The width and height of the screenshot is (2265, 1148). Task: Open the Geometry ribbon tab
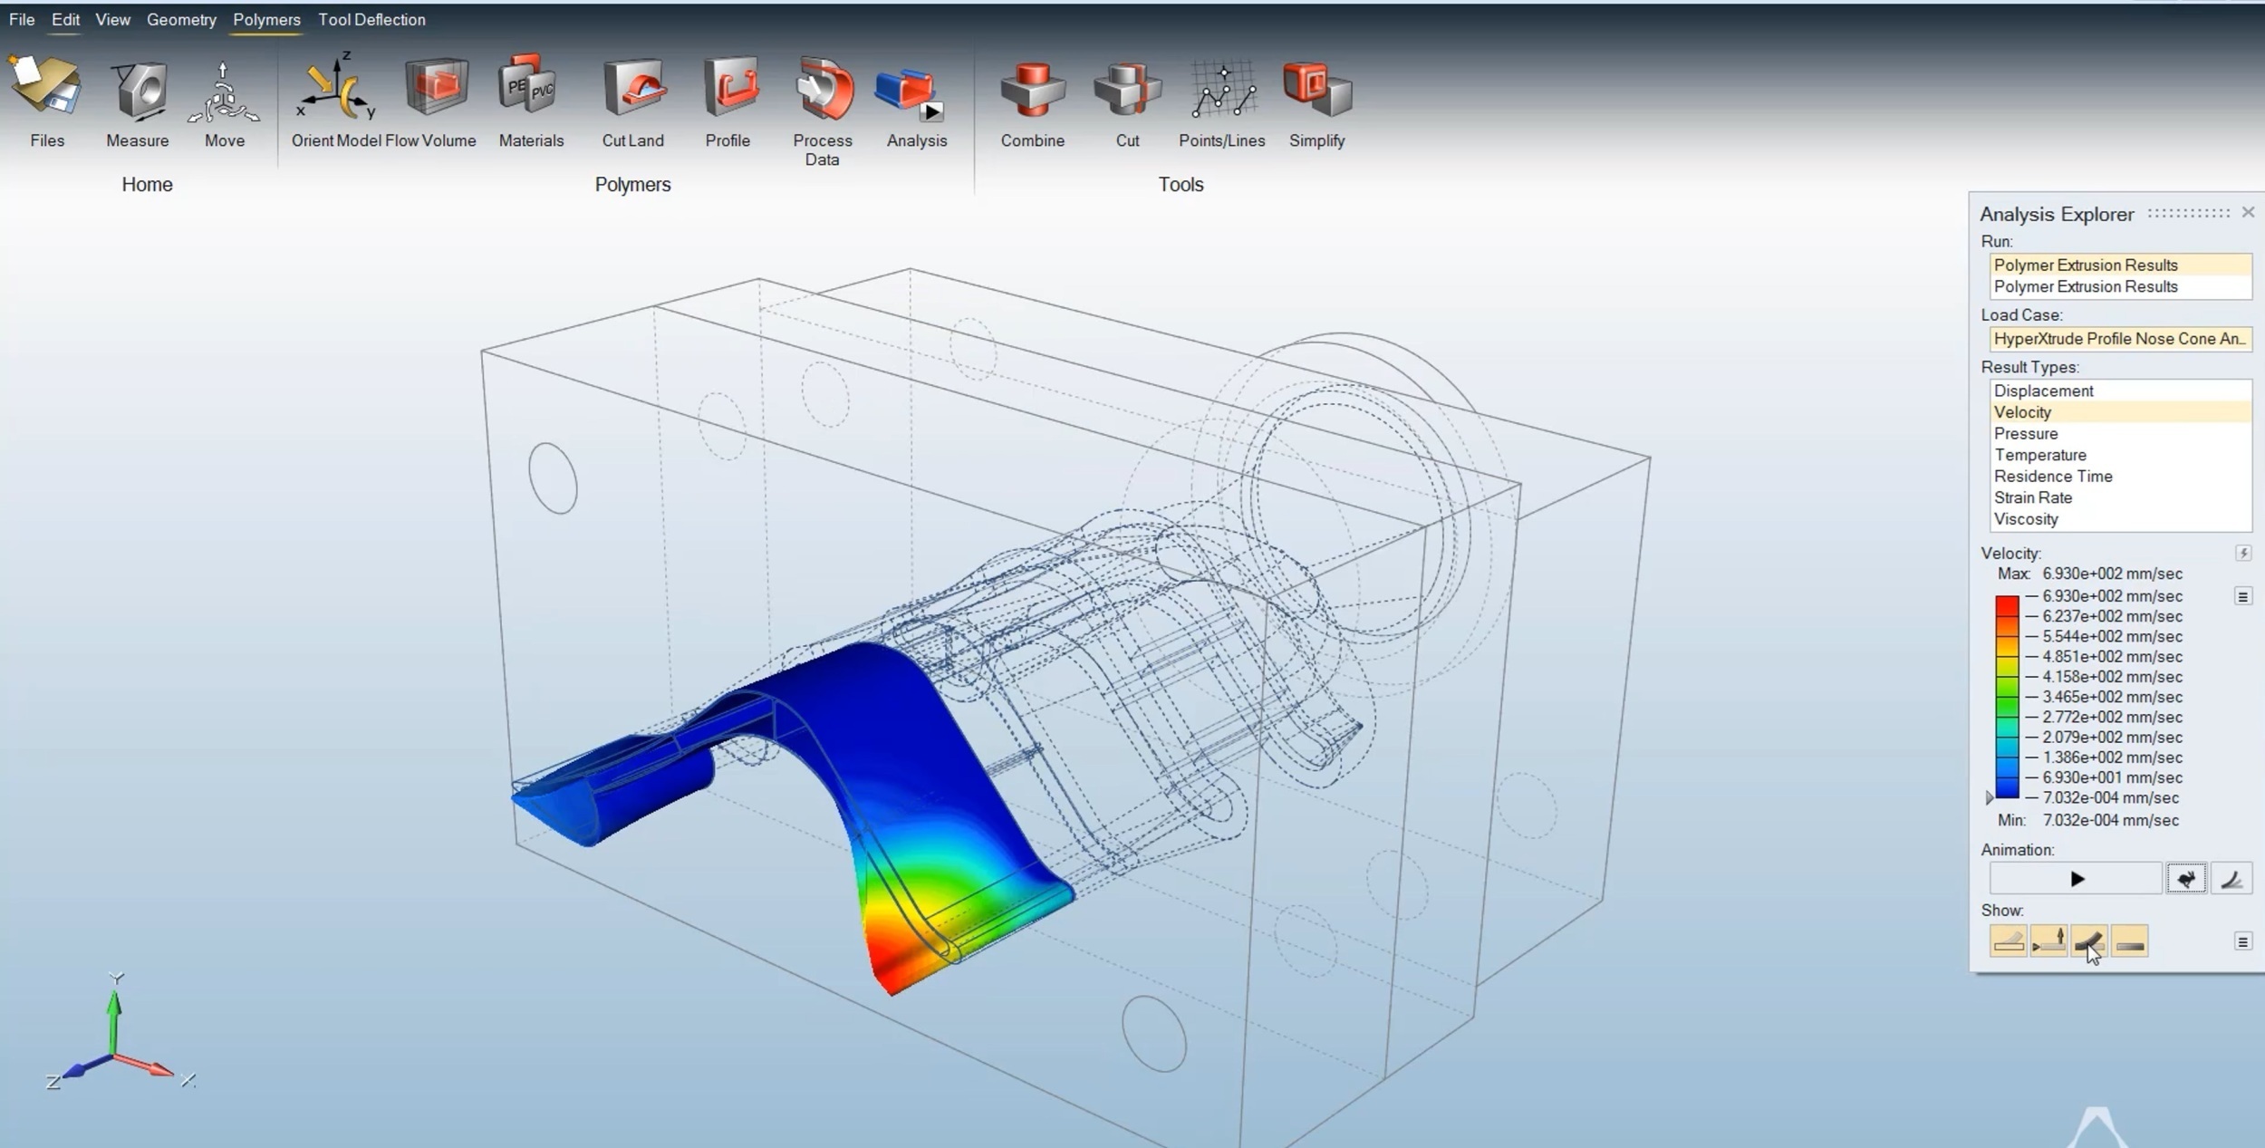(181, 19)
